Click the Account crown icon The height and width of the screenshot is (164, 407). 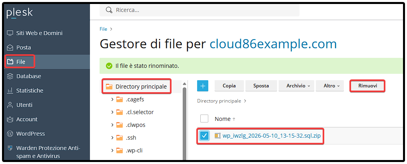point(10,119)
